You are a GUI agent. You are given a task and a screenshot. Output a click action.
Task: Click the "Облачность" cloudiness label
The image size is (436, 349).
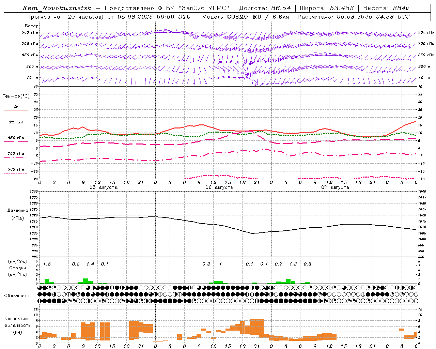point(17,296)
